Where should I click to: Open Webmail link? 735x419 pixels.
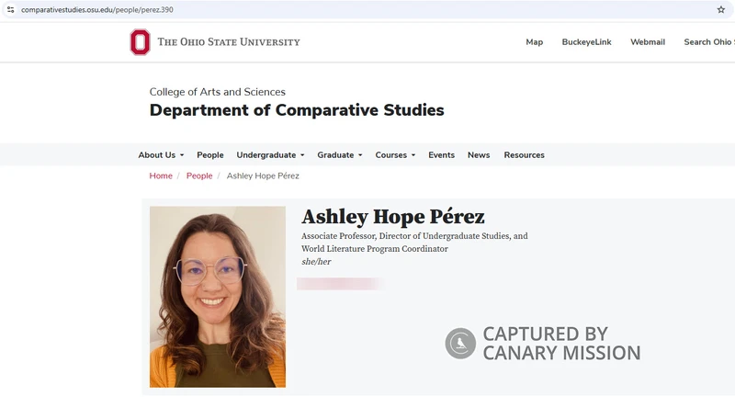(x=648, y=42)
